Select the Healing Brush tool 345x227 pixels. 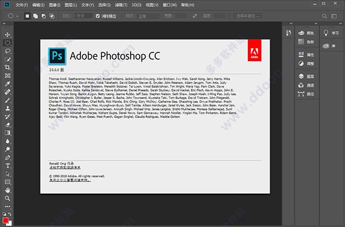(x=7, y=92)
